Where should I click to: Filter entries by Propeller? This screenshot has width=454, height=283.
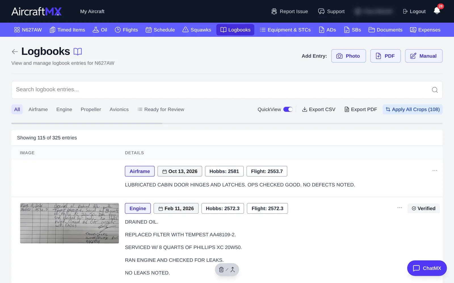91,110
